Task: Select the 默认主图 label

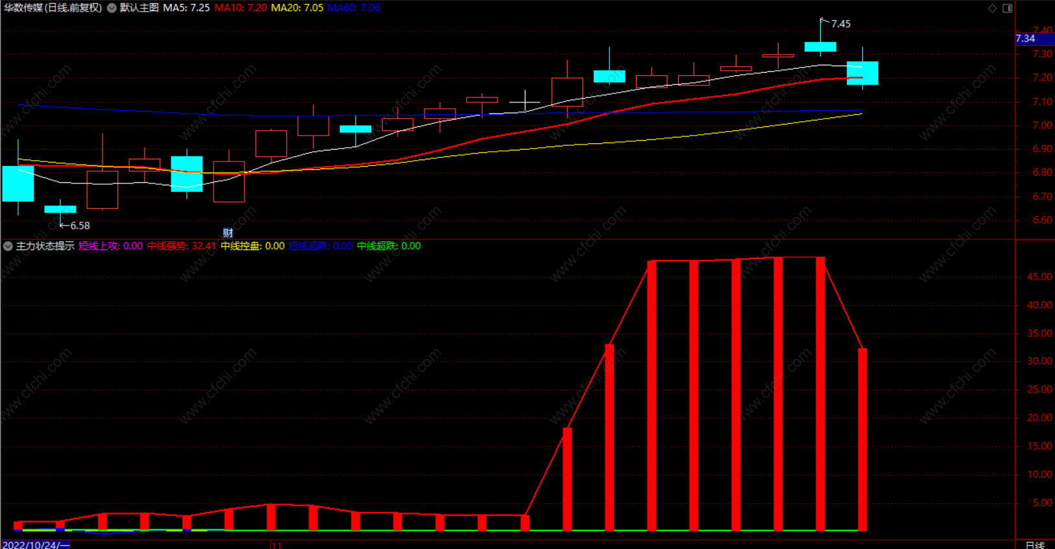Action: click(139, 8)
